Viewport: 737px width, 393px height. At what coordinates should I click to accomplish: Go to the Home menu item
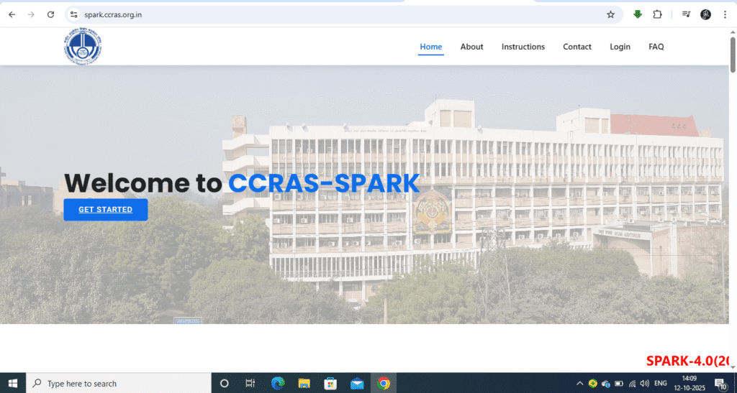[x=430, y=47]
